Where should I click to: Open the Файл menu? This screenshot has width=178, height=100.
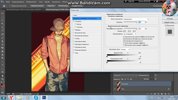point(8,2)
